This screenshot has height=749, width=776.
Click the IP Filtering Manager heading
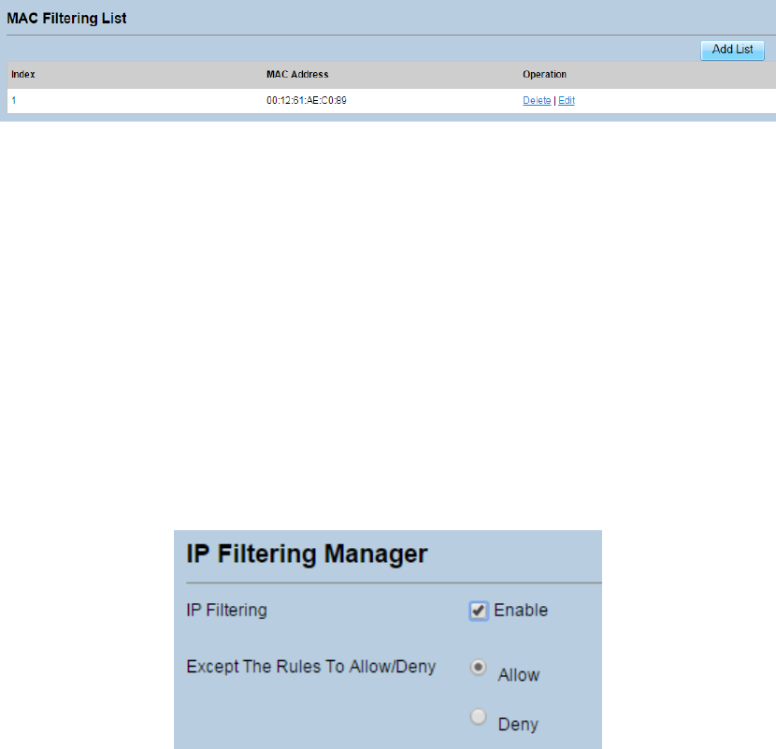tap(307, 554)
